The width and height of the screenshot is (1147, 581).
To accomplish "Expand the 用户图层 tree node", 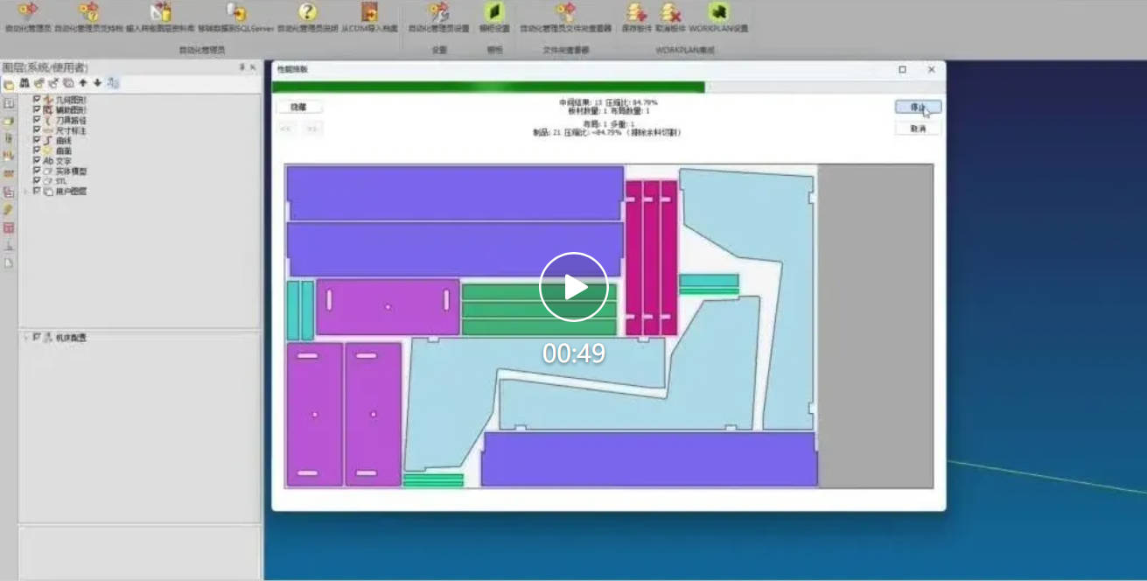I will (26, 191).
